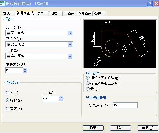Switch to the 主单位 tab
This screenshot has height=133, width=159.
coord(69,14)
